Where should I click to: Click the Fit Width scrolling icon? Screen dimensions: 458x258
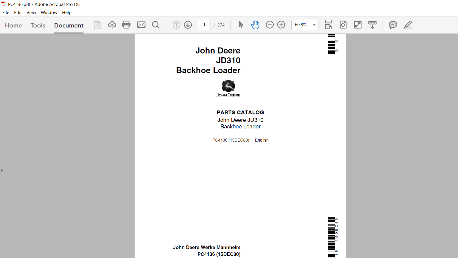[x=328, y=25]
